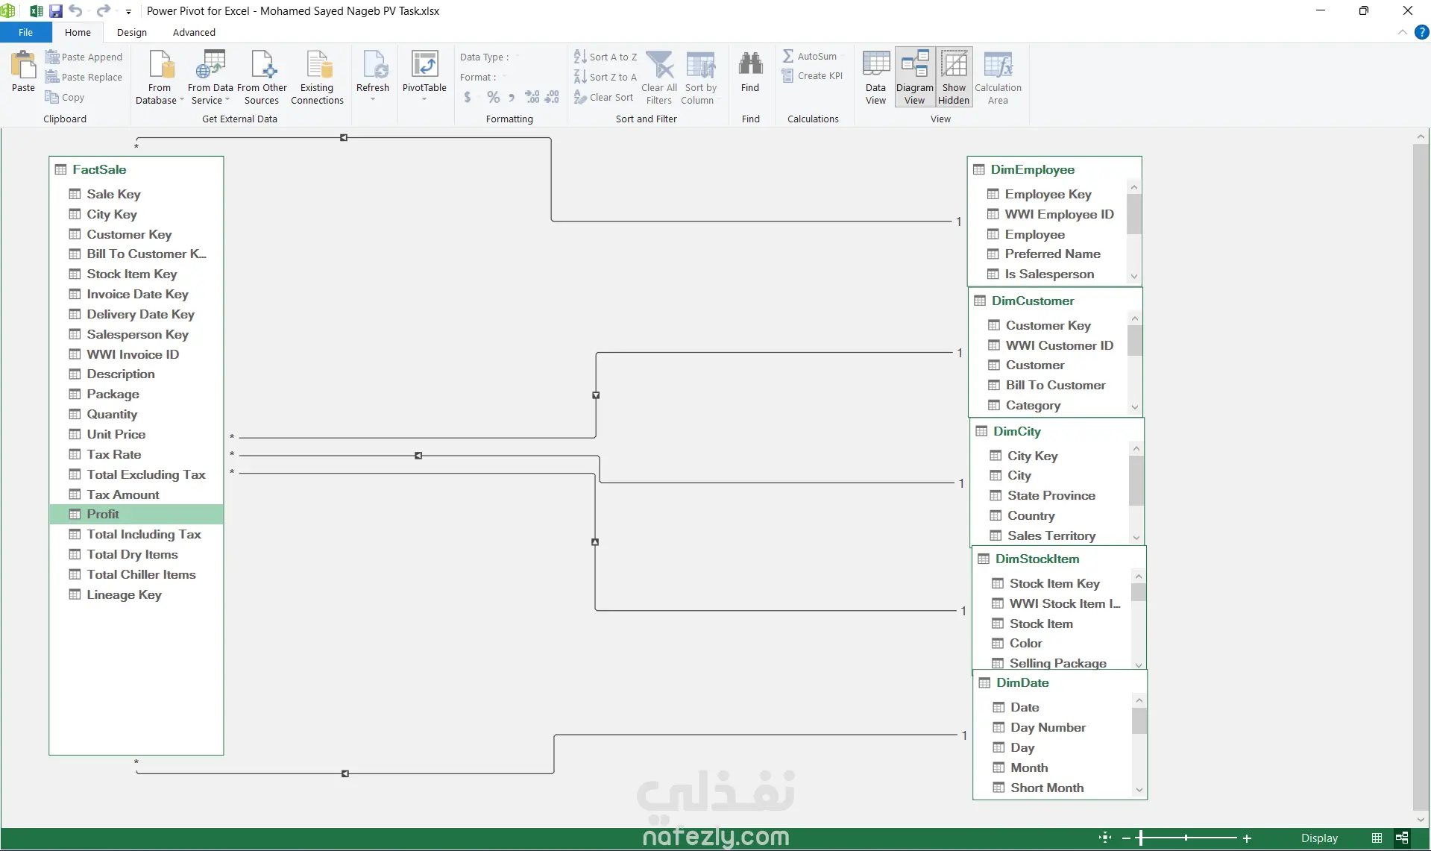Open Customize Quick Access Toolbar dropdown
Screen dimensions: 1431x851
128,11
